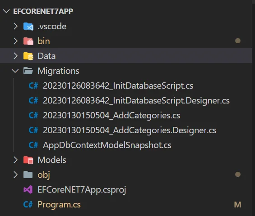Viewport: 255px width, 216px height.
Task: Select the bin folder name
Action: 44,41
